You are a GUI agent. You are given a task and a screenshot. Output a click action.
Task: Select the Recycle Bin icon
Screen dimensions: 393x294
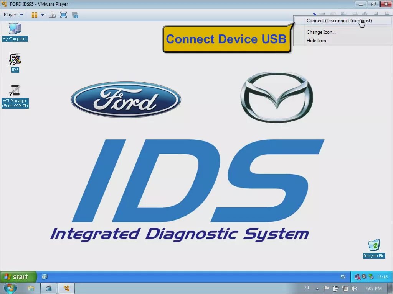[x=374, y=249]
